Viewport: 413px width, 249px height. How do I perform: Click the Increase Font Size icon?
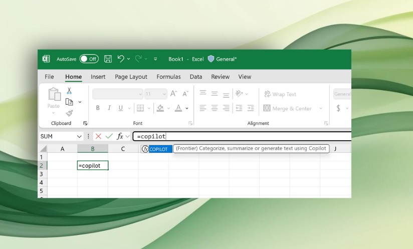click(173, 94)
